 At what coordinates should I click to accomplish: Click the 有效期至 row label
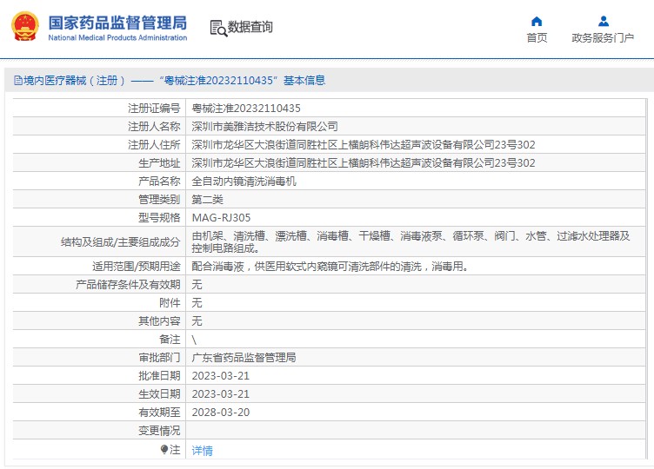(x=159, y=413)
